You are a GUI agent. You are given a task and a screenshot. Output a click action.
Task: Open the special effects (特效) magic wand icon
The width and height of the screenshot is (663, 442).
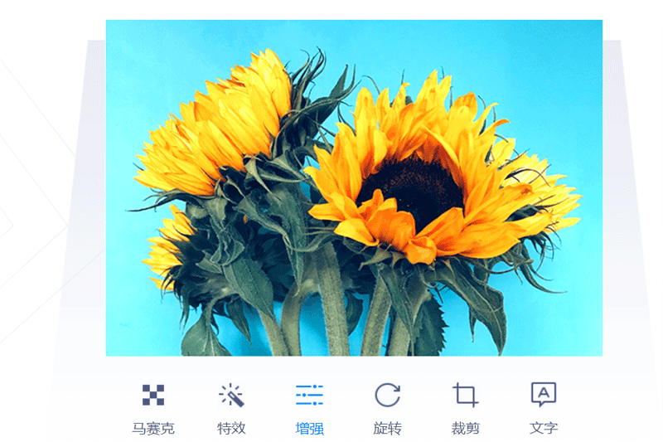coord(231,395)
